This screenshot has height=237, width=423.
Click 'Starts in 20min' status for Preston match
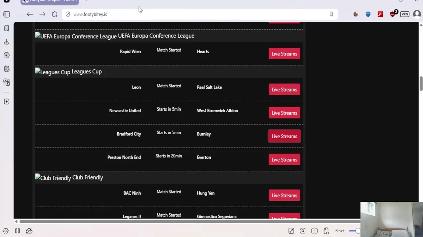[169, 156]
